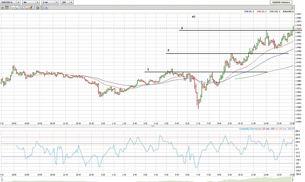Image resolution: width=305 pixels, height=182 pixels.
Task: Click the right handle of bottom range slider
Action: (x=293, y=179)
